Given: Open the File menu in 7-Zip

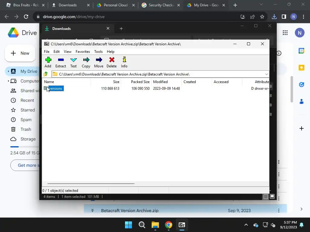Looking at the screenshot, I should click(x=47, y=51).
